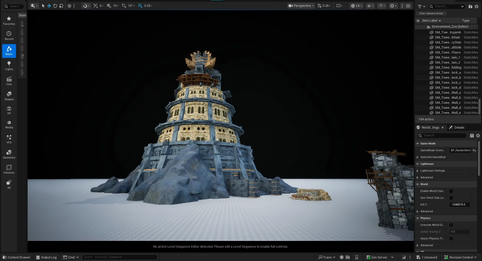
Task: Select the Shapes category
Action: 9,96
